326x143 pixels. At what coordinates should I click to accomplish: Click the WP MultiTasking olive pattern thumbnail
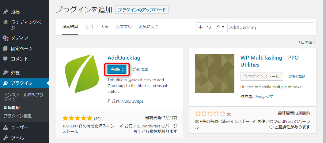pyautogui.click(x=215, y=74)
